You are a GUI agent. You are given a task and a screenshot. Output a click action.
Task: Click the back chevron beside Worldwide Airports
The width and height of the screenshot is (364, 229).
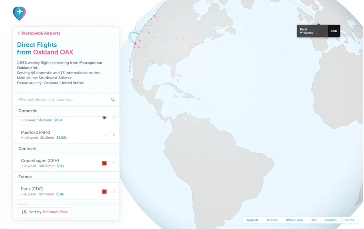tap(18, 33)
